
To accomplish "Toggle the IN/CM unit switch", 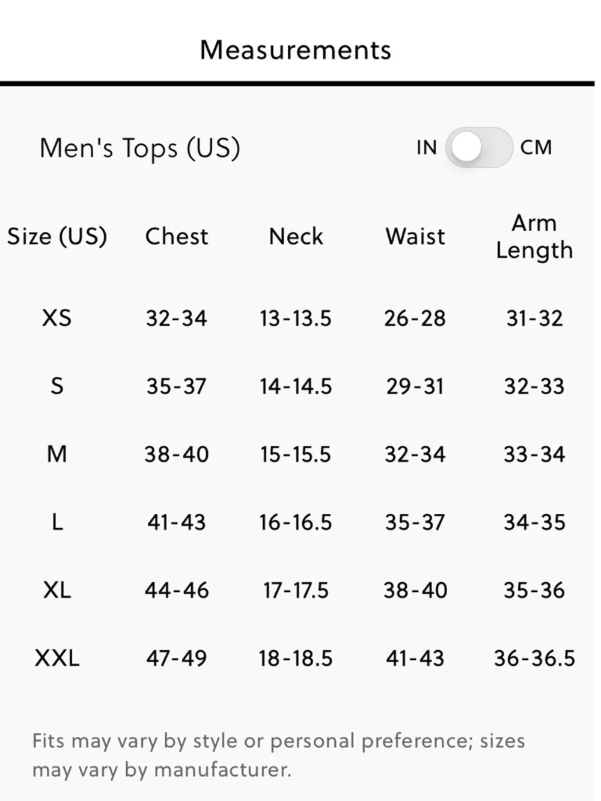I will pos(478,147).
